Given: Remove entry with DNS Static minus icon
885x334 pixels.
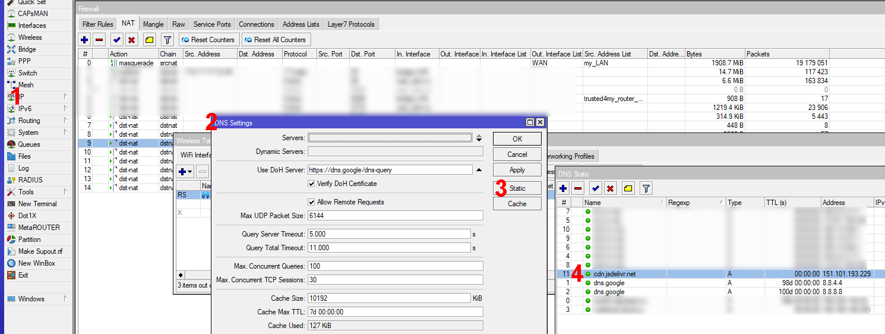Looking at the screenshot, I should (579, 188).
